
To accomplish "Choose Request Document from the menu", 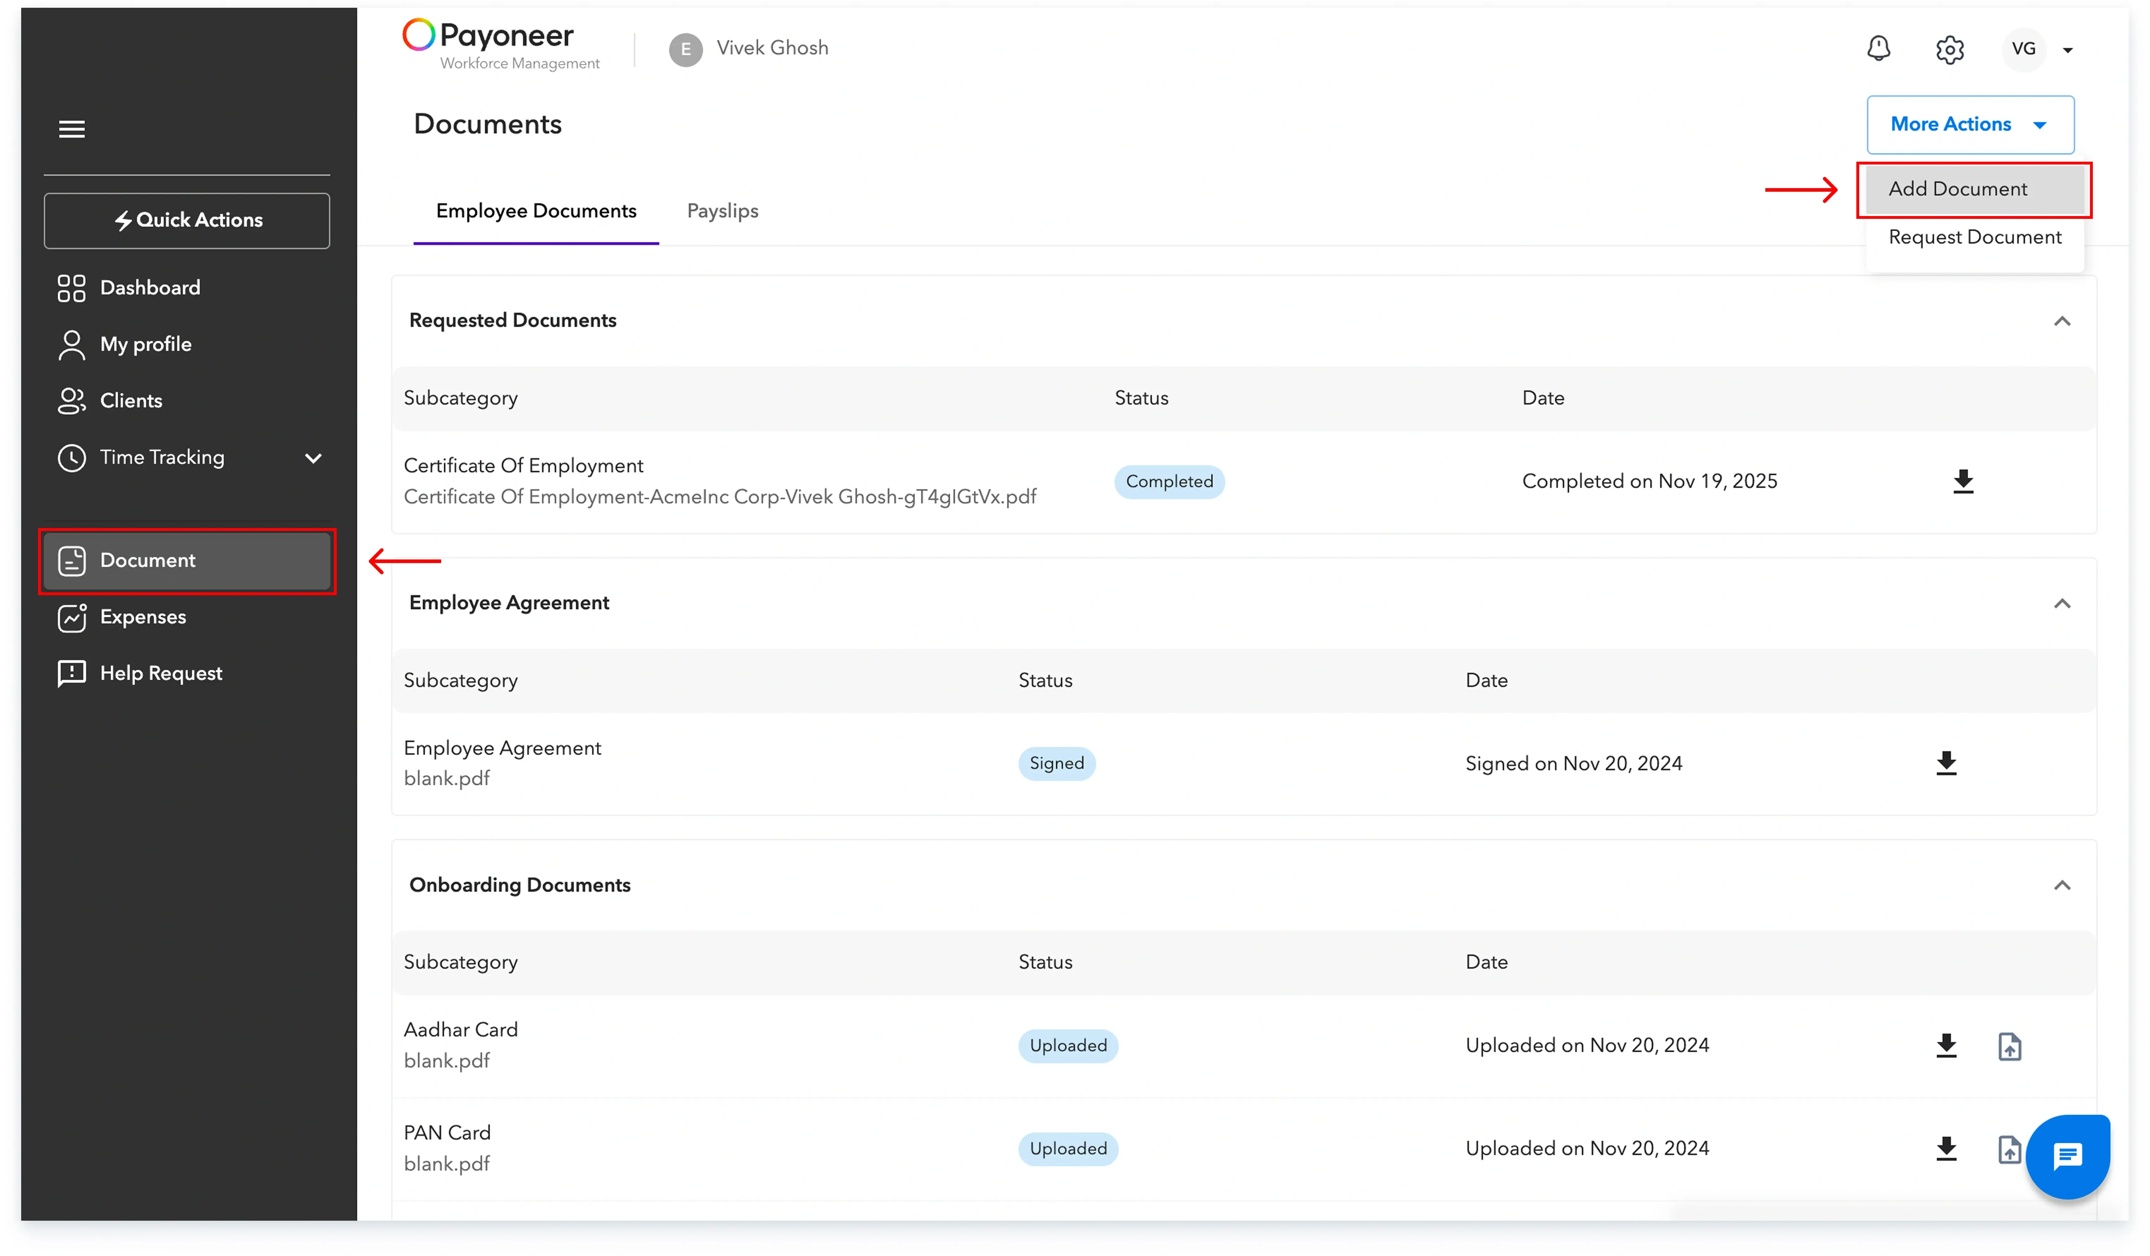I will (x=1974, y=237).
